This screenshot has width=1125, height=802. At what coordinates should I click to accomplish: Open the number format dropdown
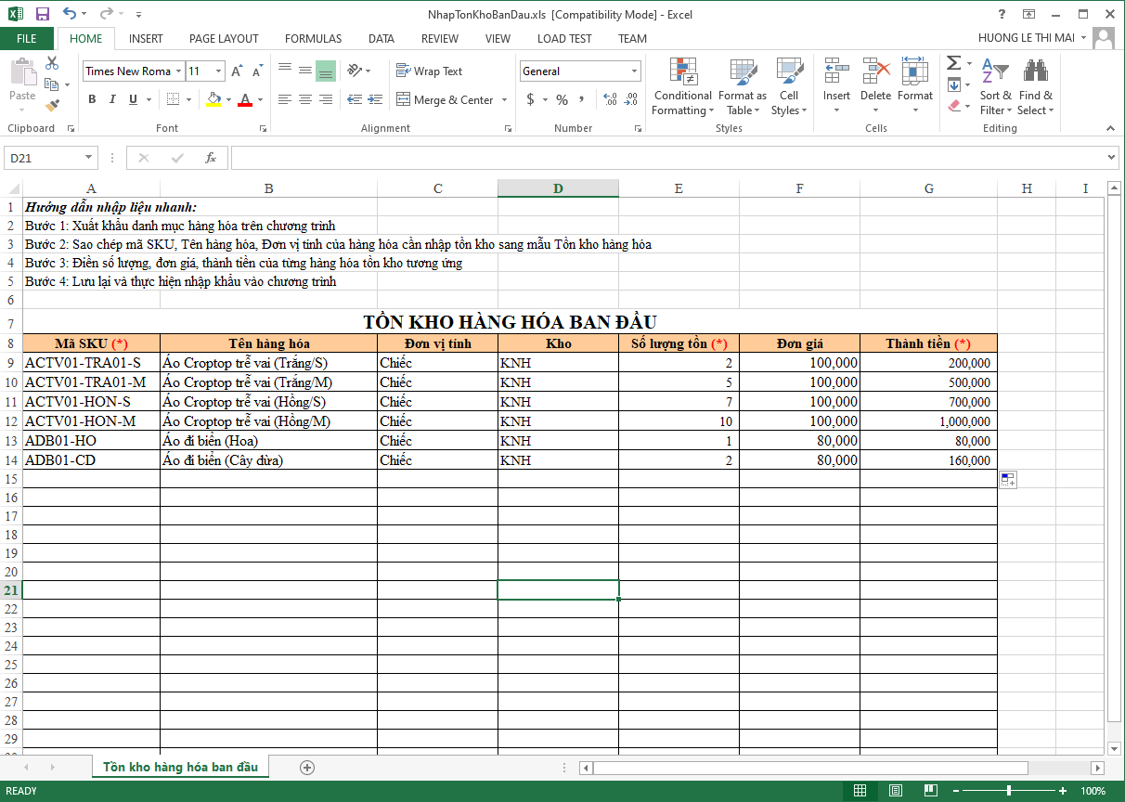[x=635, y=71]
